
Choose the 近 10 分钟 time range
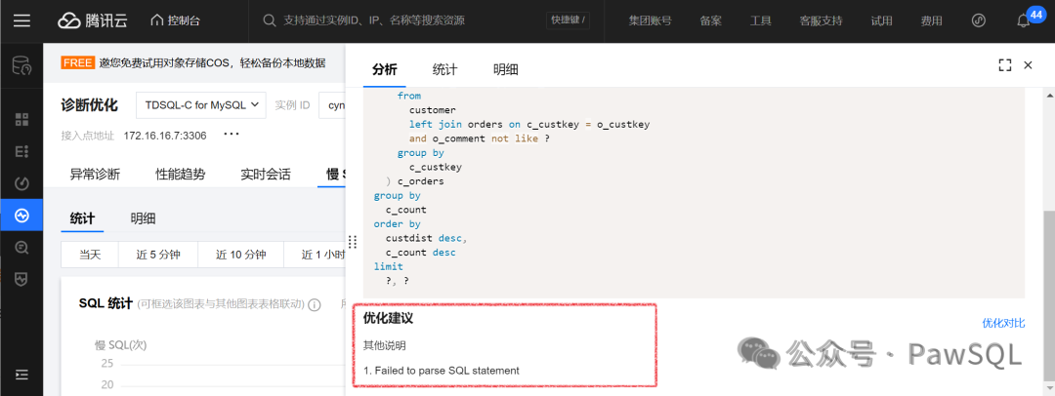point(241,255)
